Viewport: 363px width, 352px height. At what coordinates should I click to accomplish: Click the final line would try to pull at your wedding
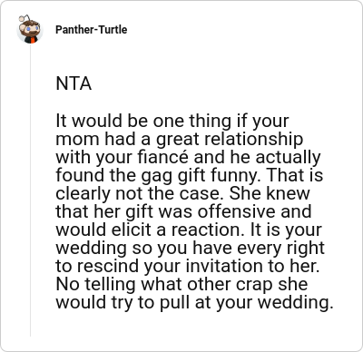pos(194,302)
